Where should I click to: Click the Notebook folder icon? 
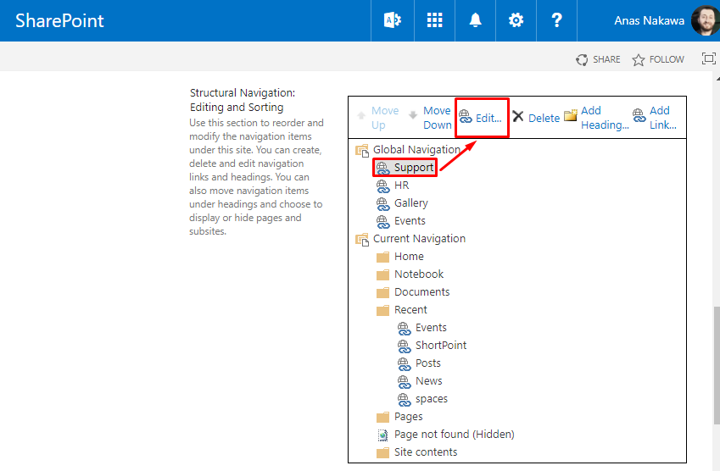click(x=382, y=275)
